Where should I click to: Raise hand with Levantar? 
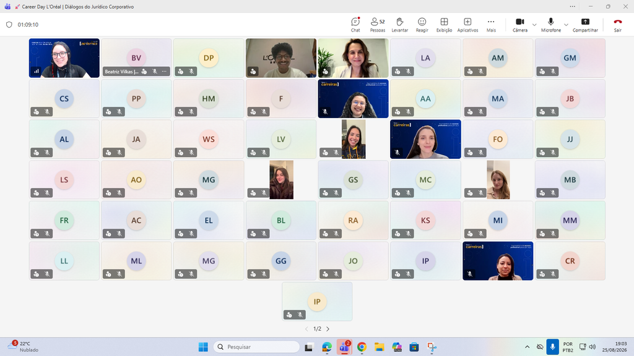pos(399,25)
